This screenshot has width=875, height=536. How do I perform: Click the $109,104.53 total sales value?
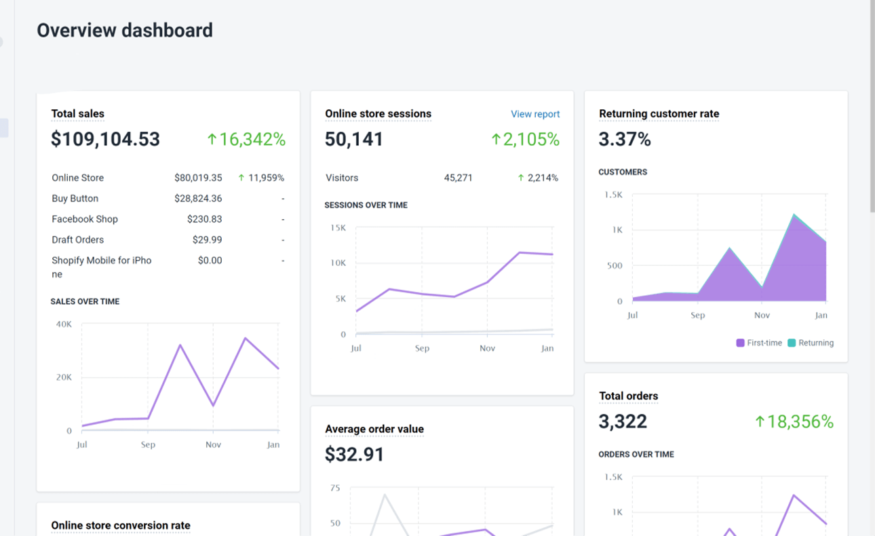coord(106,139)
